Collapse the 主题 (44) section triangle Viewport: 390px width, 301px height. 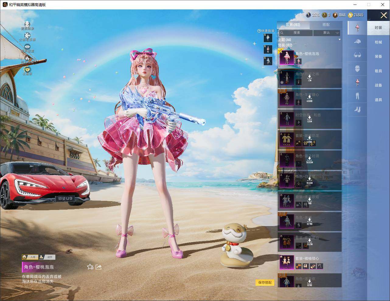coord(340,40)
